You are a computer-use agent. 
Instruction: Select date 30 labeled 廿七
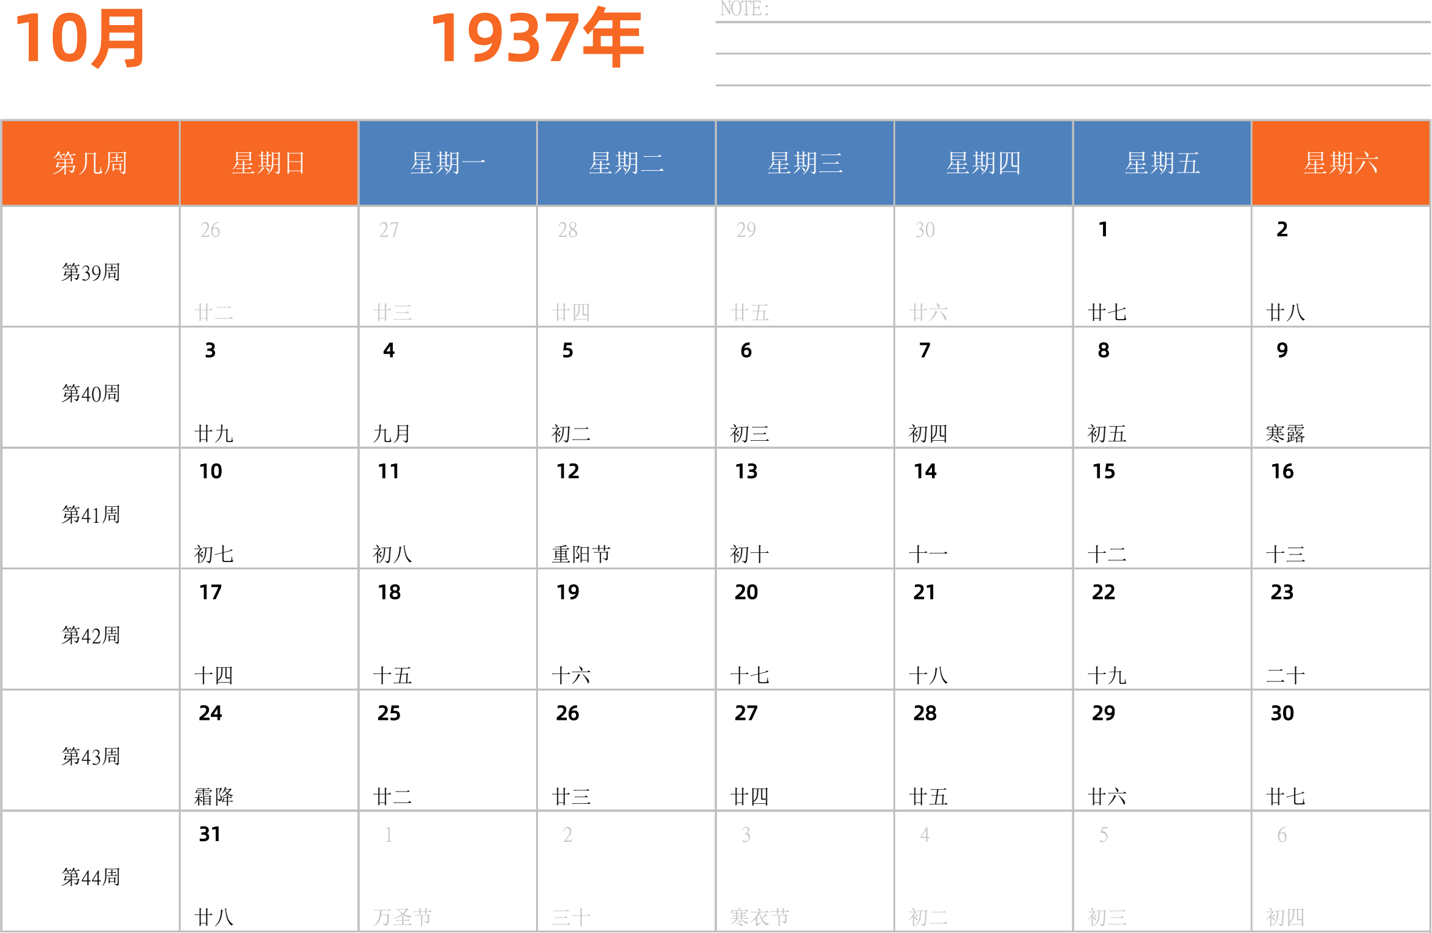(x=1341, y=751)
